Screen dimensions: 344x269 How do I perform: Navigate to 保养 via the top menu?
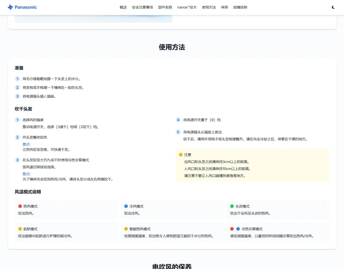[x=225, y=7]
